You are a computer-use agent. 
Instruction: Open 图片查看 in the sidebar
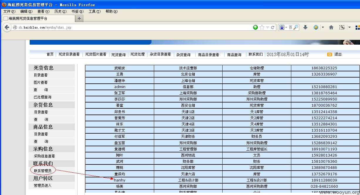point(41,83)
